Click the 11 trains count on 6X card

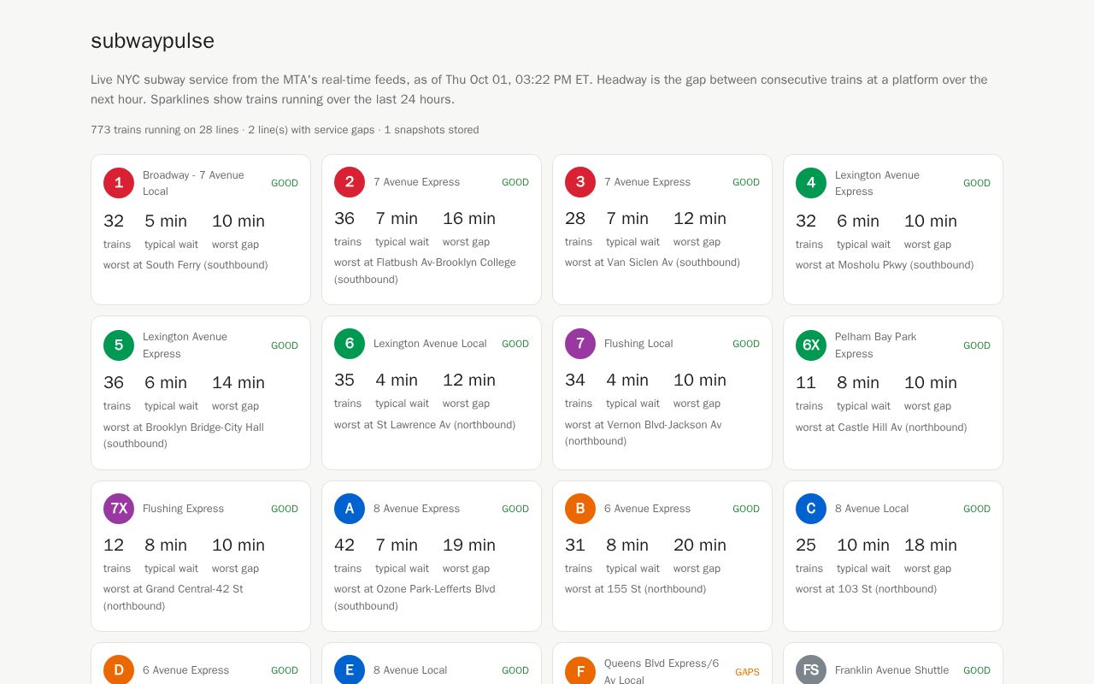[x=806, y=382]
